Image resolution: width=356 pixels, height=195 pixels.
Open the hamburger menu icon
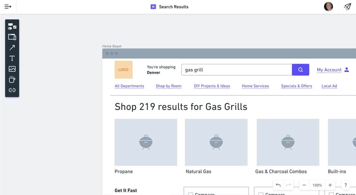(x=8, y=7)
